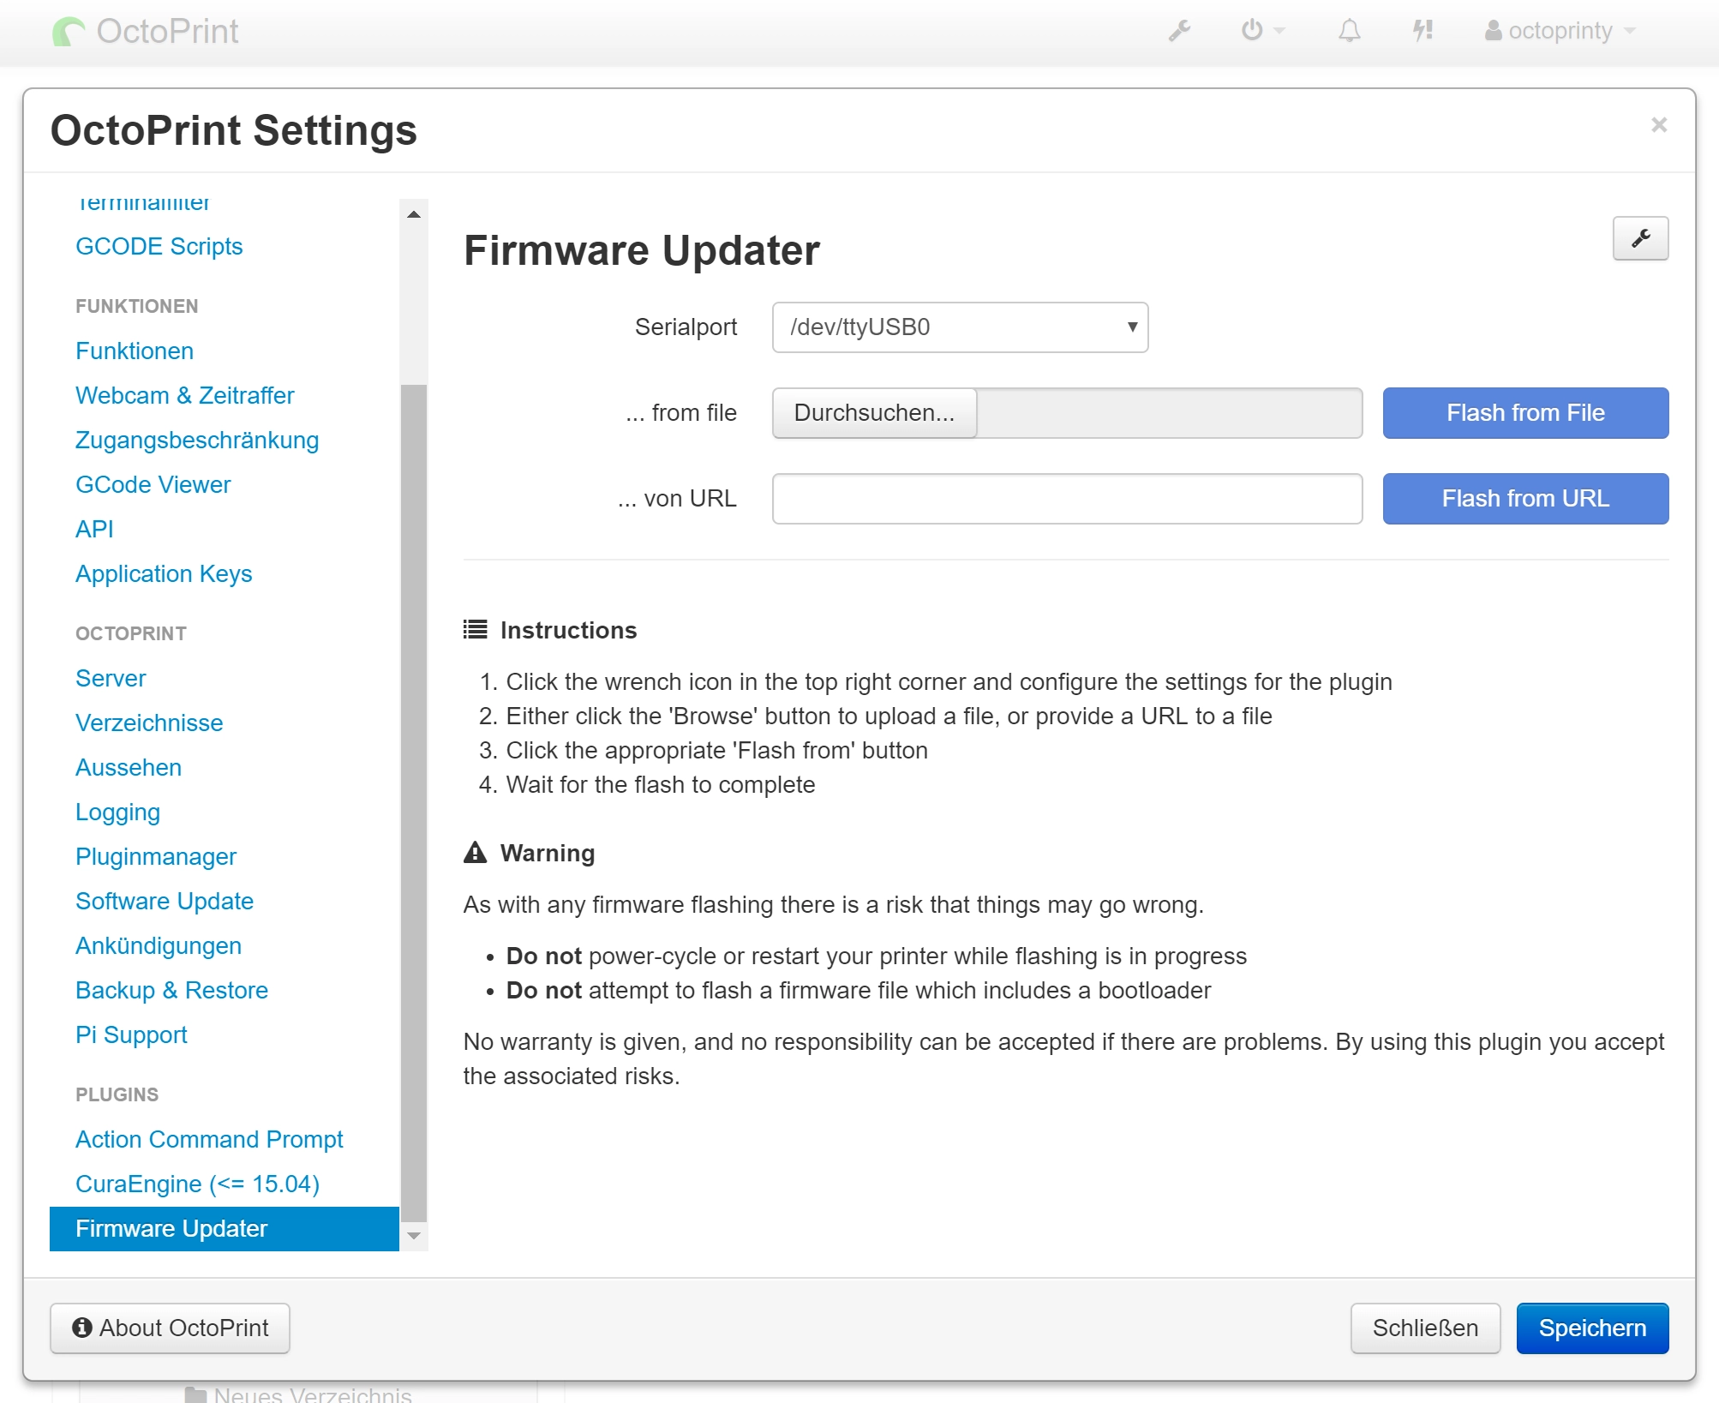Screen dimensions: 1719x1403
Task: Open Application Keys settings
Action: pos(164,574)
